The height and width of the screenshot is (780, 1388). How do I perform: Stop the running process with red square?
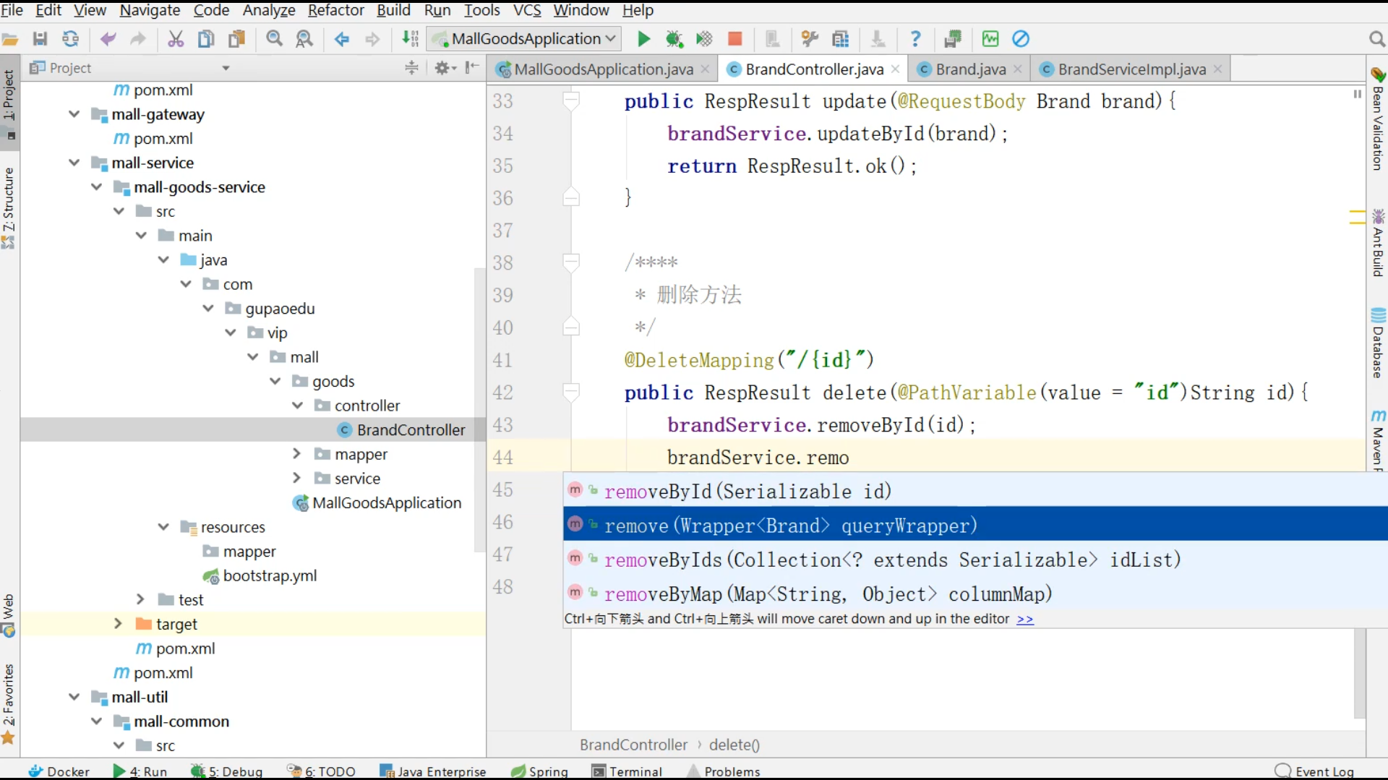pyautogui.click(x=734, y=39)
